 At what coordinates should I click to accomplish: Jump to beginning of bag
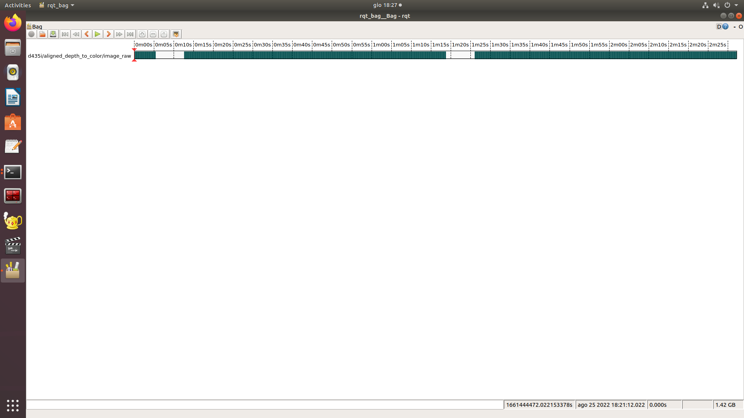[65, 34]
